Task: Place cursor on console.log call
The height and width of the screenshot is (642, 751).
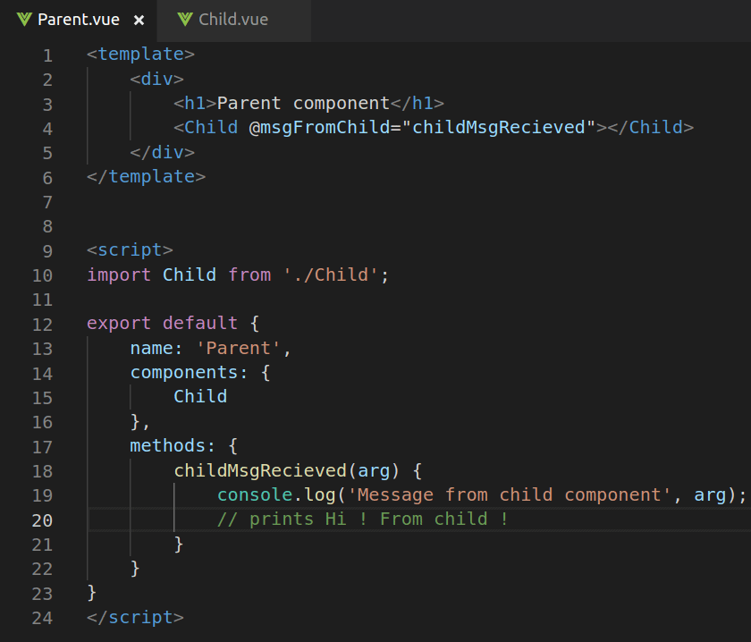Action: point(276,495)
